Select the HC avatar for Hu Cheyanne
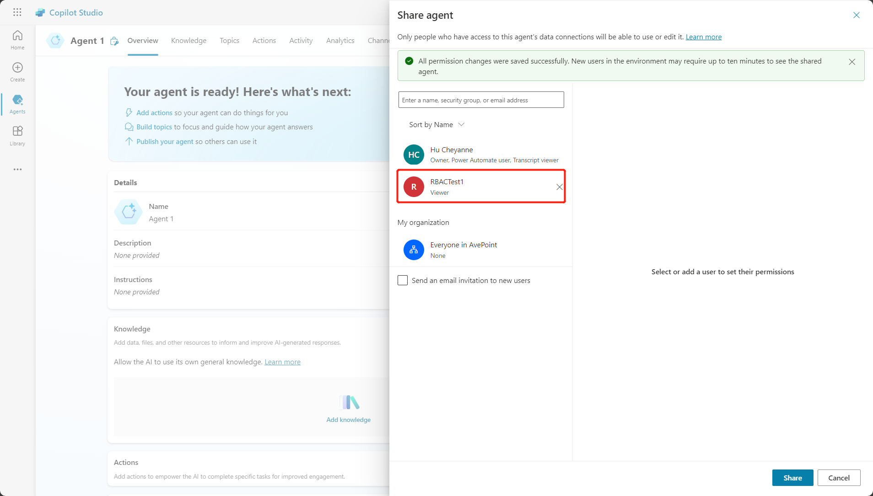This screenshot has width=873, height=496. point(414,155)
